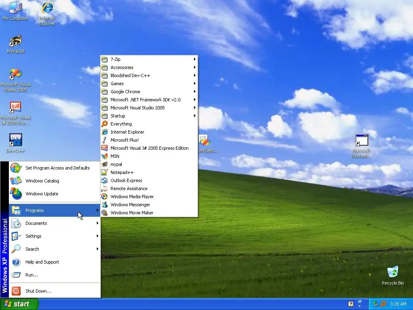The width and height of the screenshot is (413, 310).
Task: Expand the Google Chrome folder
Action: point(149,92)
